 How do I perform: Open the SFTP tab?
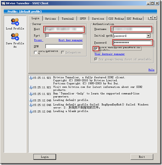tap(83, 18)
